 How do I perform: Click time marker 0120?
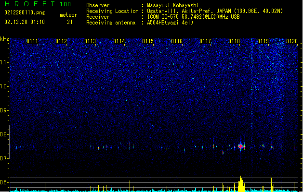point(292,41)
